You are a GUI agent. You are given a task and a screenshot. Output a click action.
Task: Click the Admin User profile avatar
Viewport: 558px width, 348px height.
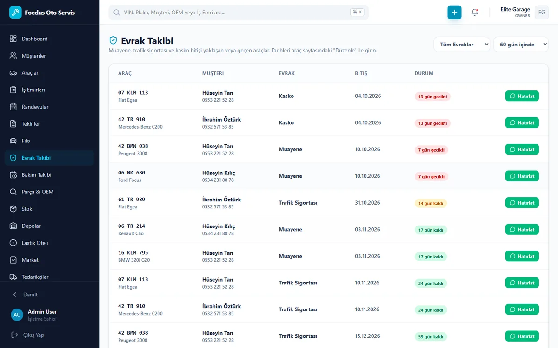point(17,315)
